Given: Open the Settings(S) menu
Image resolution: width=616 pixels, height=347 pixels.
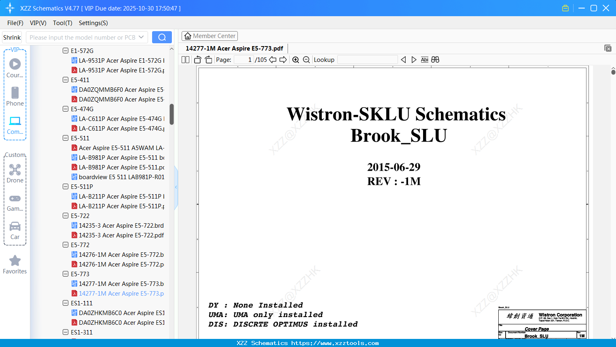Looking at the screenshot, I should click(93, 23).
